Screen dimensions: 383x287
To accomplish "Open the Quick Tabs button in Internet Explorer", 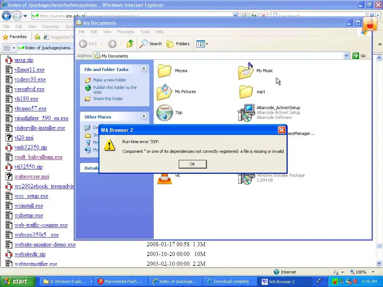I will pos(7,48).
